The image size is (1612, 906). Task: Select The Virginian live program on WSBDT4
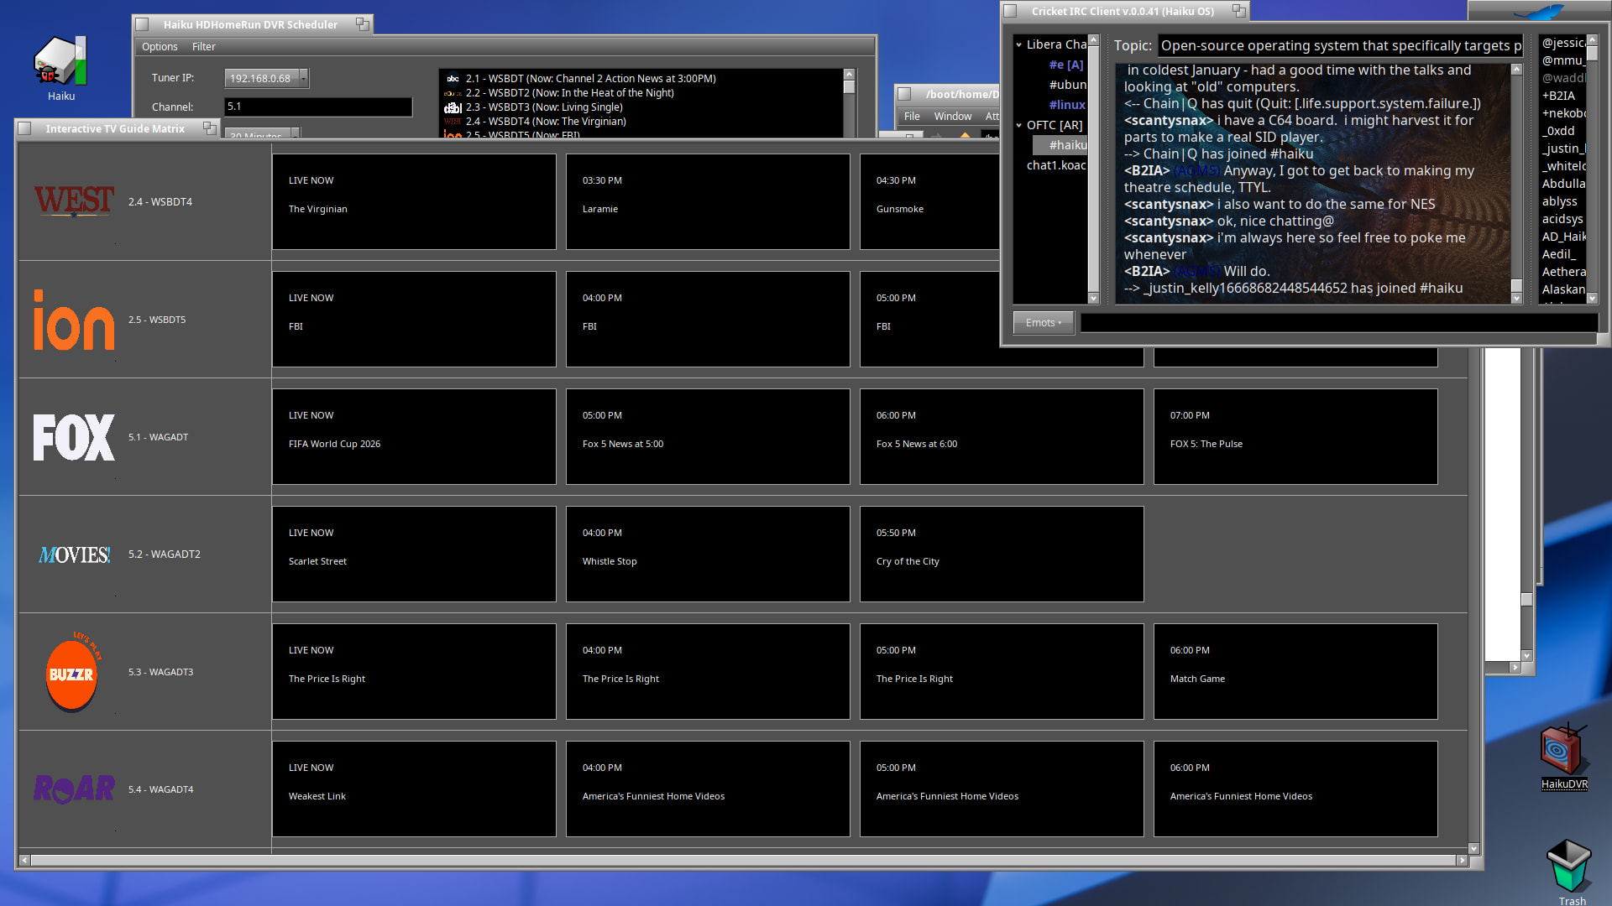click(414, 201)
